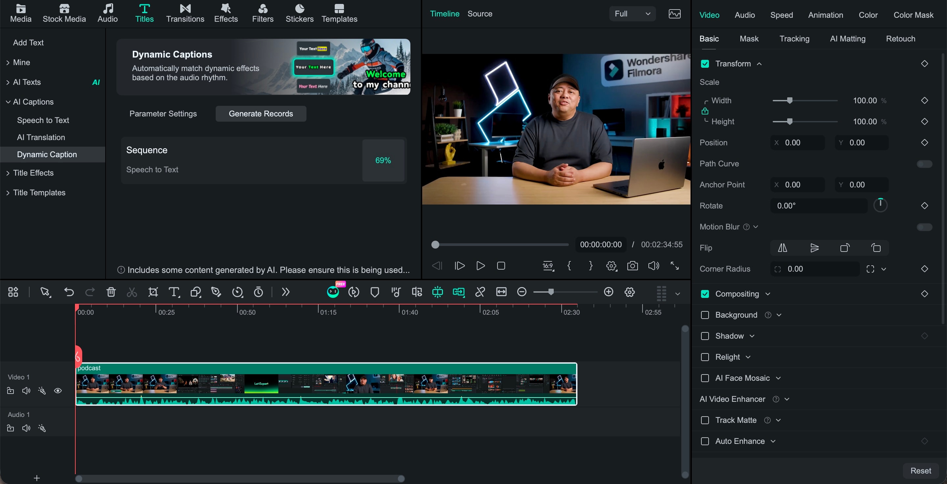Screen dimensions: 947x484
Task: Open the Full preview quality dropdown
Action: click(x=632, y=14)
